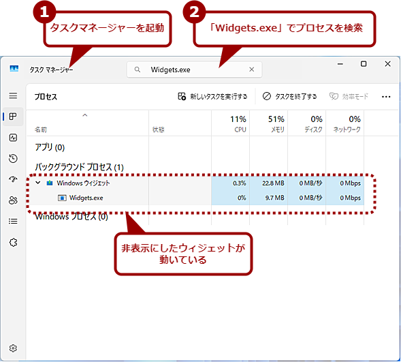Viewport: 401px width, 362px height.
Task: Click バックグラウンド プロセス (1) group heading
Action: (79, 167)
